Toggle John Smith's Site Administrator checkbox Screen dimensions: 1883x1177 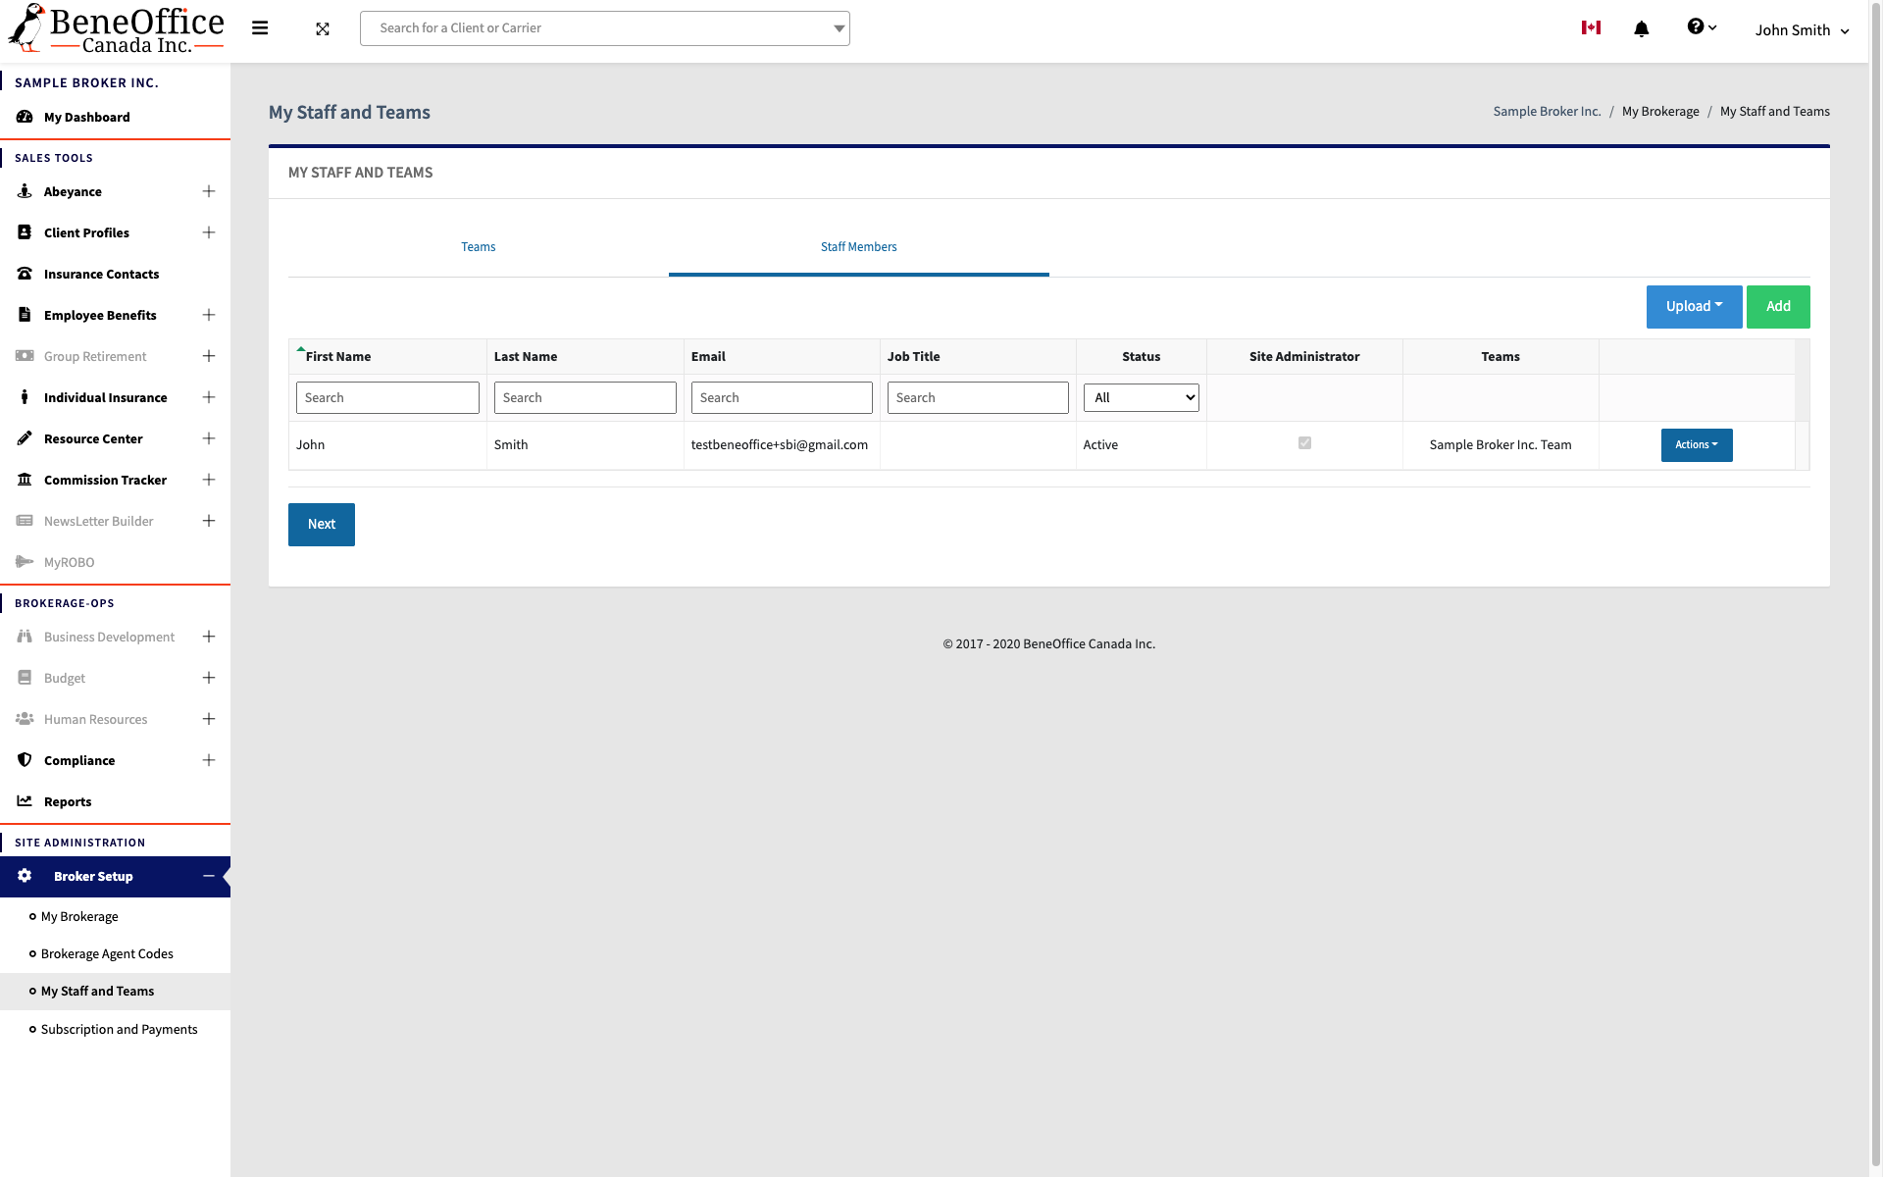tap(1304, 443)
